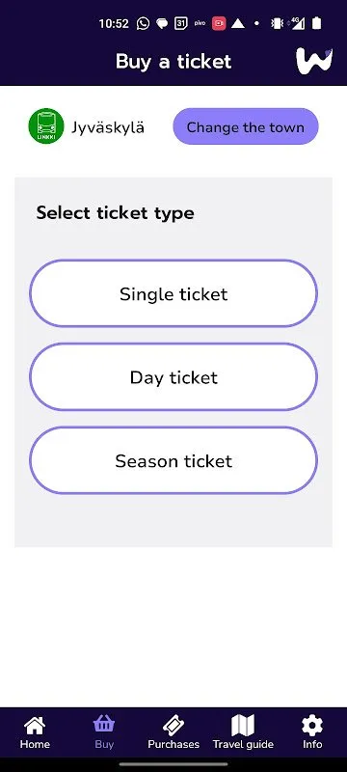Tap the bottom navigation gesture handle
The width and height of the screenshot is (347, 772).
(x=173, y=764)
